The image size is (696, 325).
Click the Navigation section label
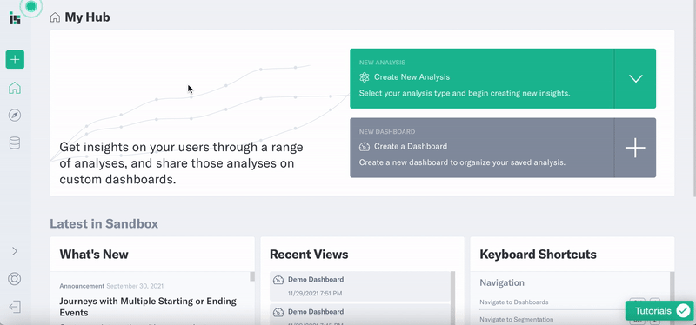point(502,282)
